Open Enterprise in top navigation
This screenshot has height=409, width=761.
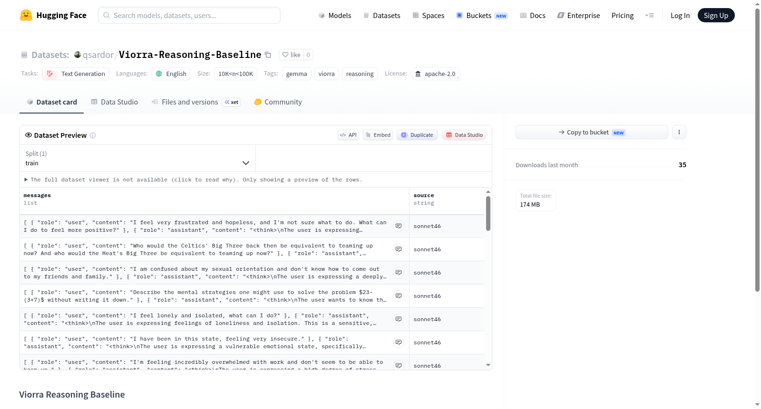[x=578, y=15]
